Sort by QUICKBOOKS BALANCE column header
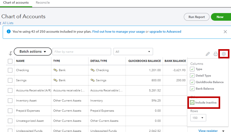 (x=144, y=61)
